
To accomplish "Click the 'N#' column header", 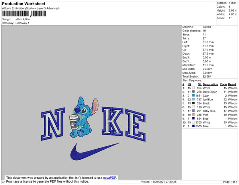I will tap(190, 84).
